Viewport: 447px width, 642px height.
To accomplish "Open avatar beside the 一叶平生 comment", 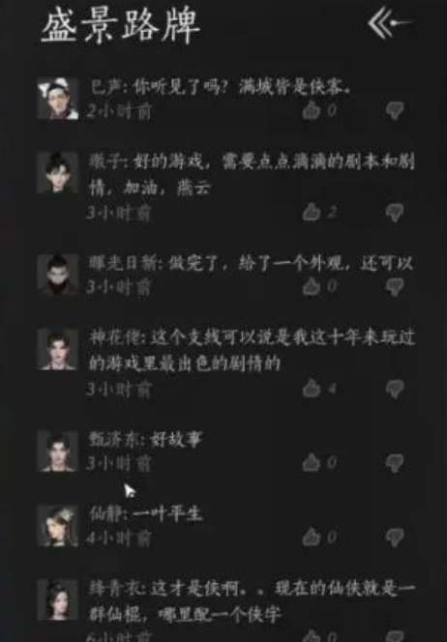I will pyautogui.click(x=58, y=525).
